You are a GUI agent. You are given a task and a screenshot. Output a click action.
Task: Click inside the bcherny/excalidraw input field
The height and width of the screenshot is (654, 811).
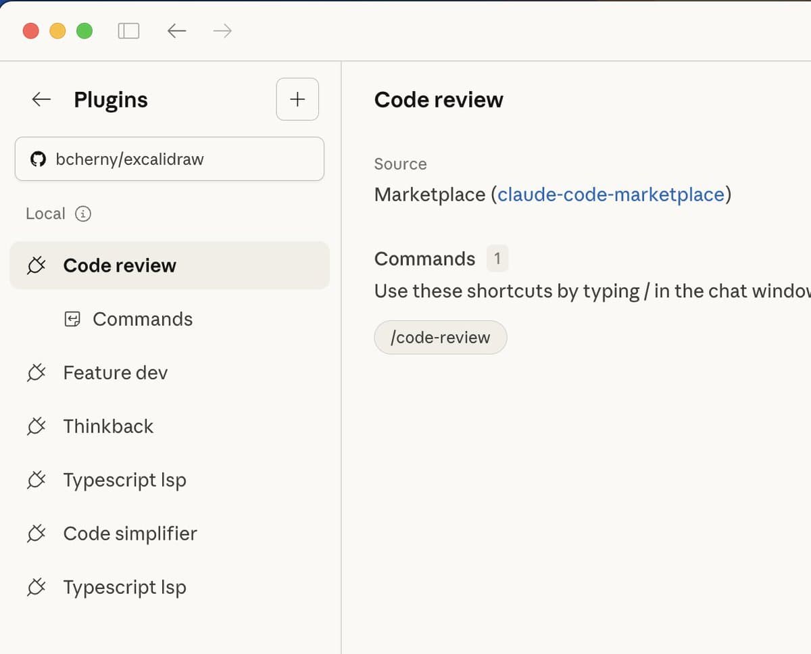click(169, 159)
